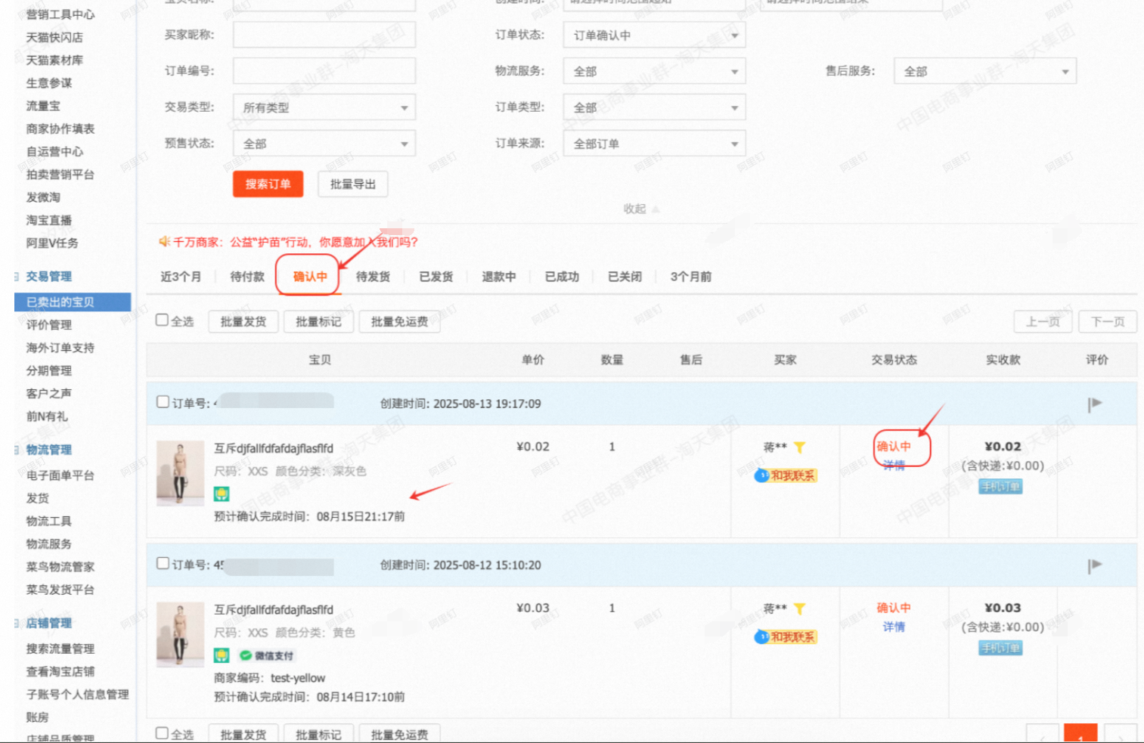The width and height of the screenshot is (1144, 743).
Task: Click green service badge under 深灰色 item
Action: pyautogui.click(x=222, y=494)
